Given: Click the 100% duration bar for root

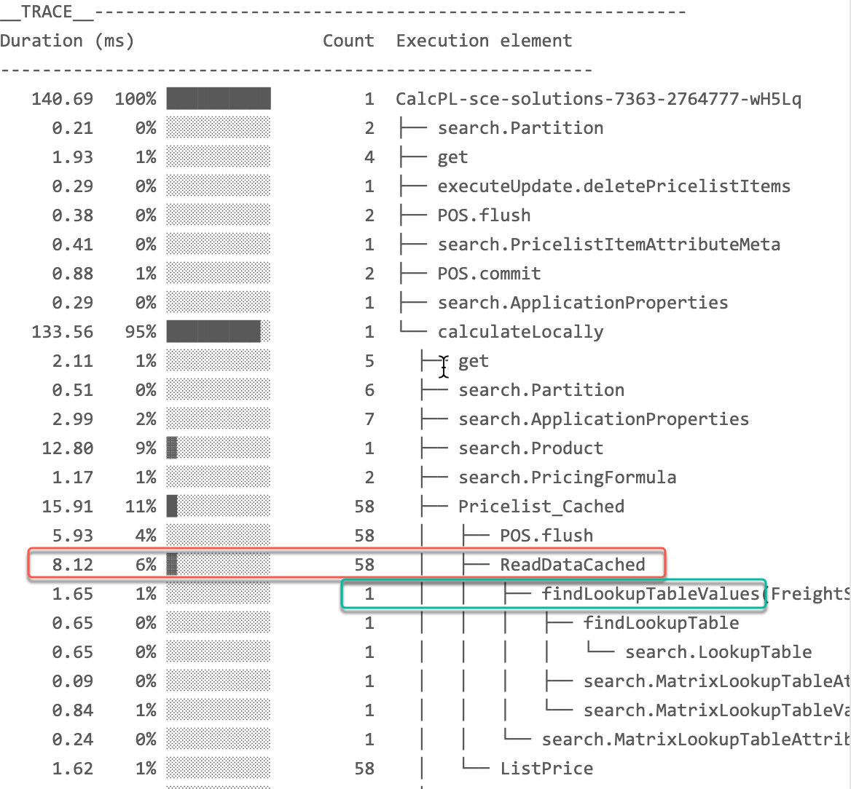Looking at the screenshot, I should click(217, 98).
